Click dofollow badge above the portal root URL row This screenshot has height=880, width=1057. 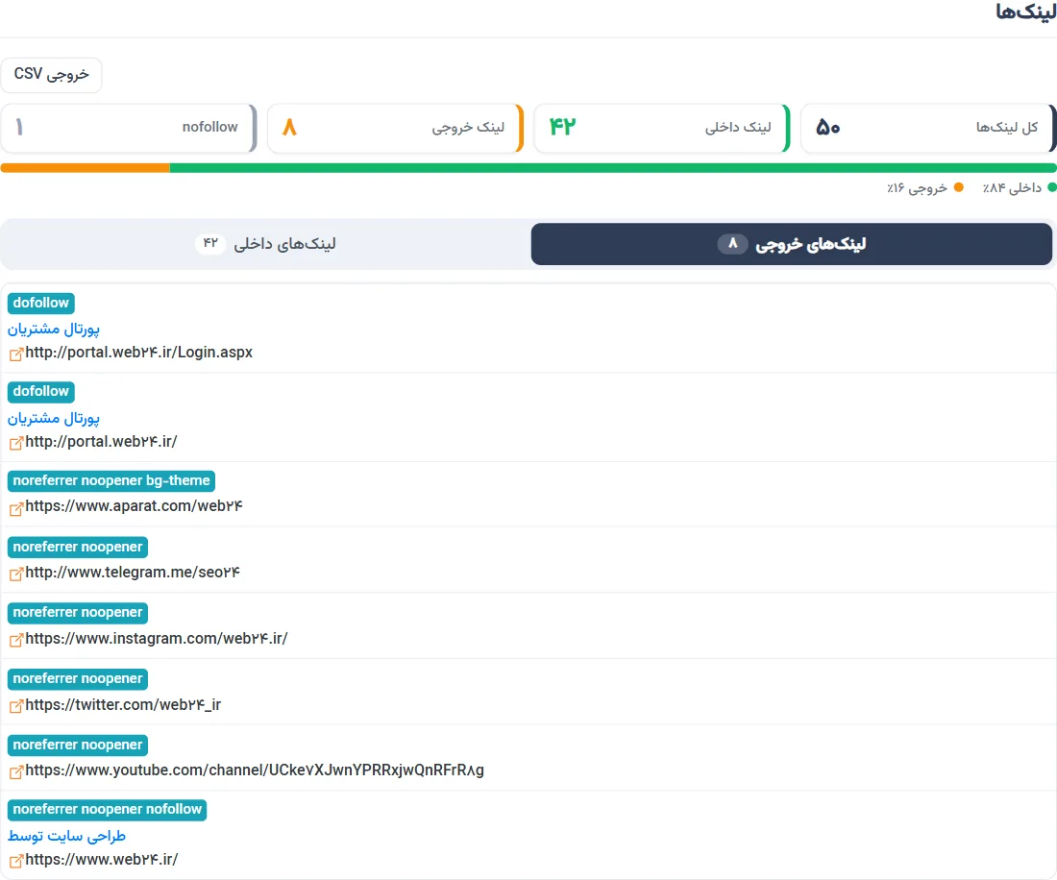[41, 392]
